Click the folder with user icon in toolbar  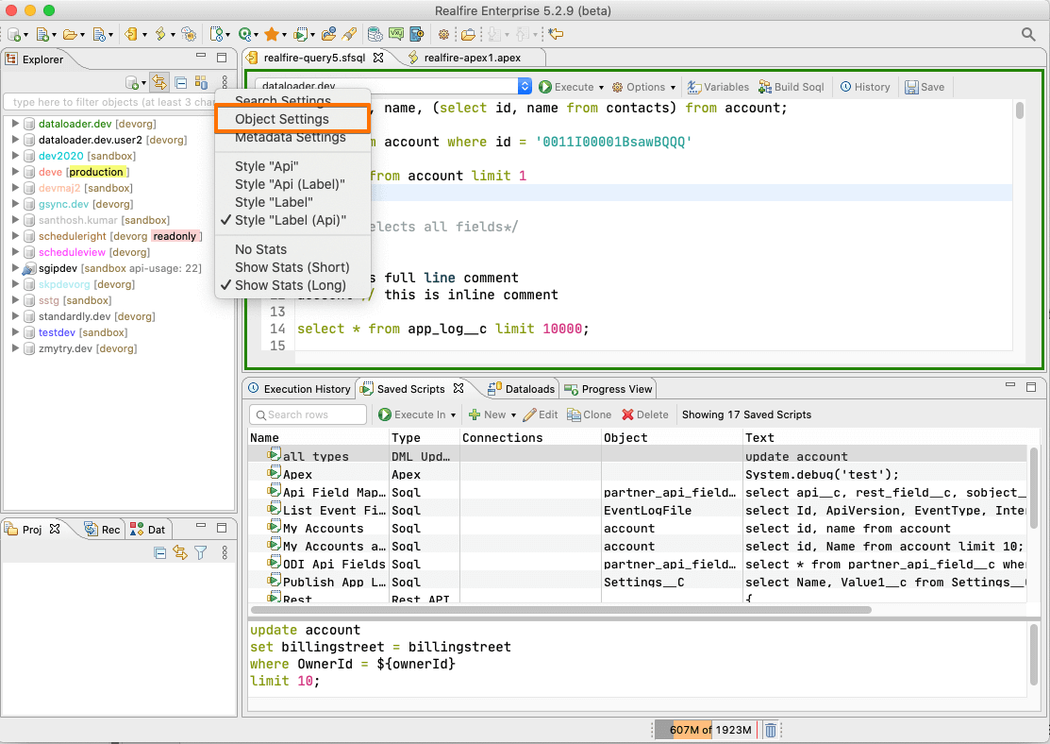coord(328,33)
